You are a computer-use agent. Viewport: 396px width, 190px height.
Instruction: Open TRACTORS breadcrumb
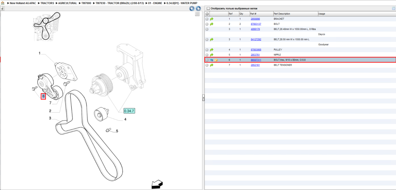[x=47, y=3]
